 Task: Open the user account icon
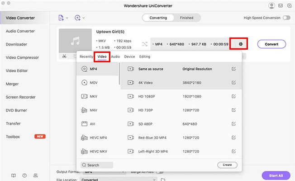point(271,5)
